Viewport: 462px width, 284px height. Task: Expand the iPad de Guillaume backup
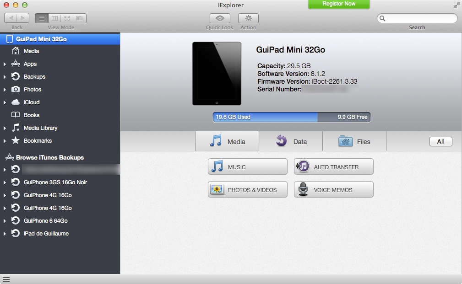(x=5, y=234)
